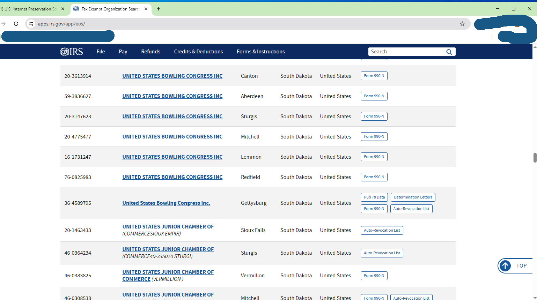Click Auto-Revocation List in Gettysburg row
The width and height of the screenshot is (537, 300).
411,209
